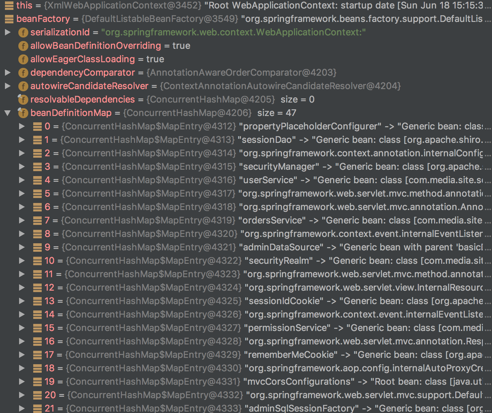Click the field icon of allowEagerClassLoading
The image size is (492, 413).
pyautogui.click(x=23, y=59)
